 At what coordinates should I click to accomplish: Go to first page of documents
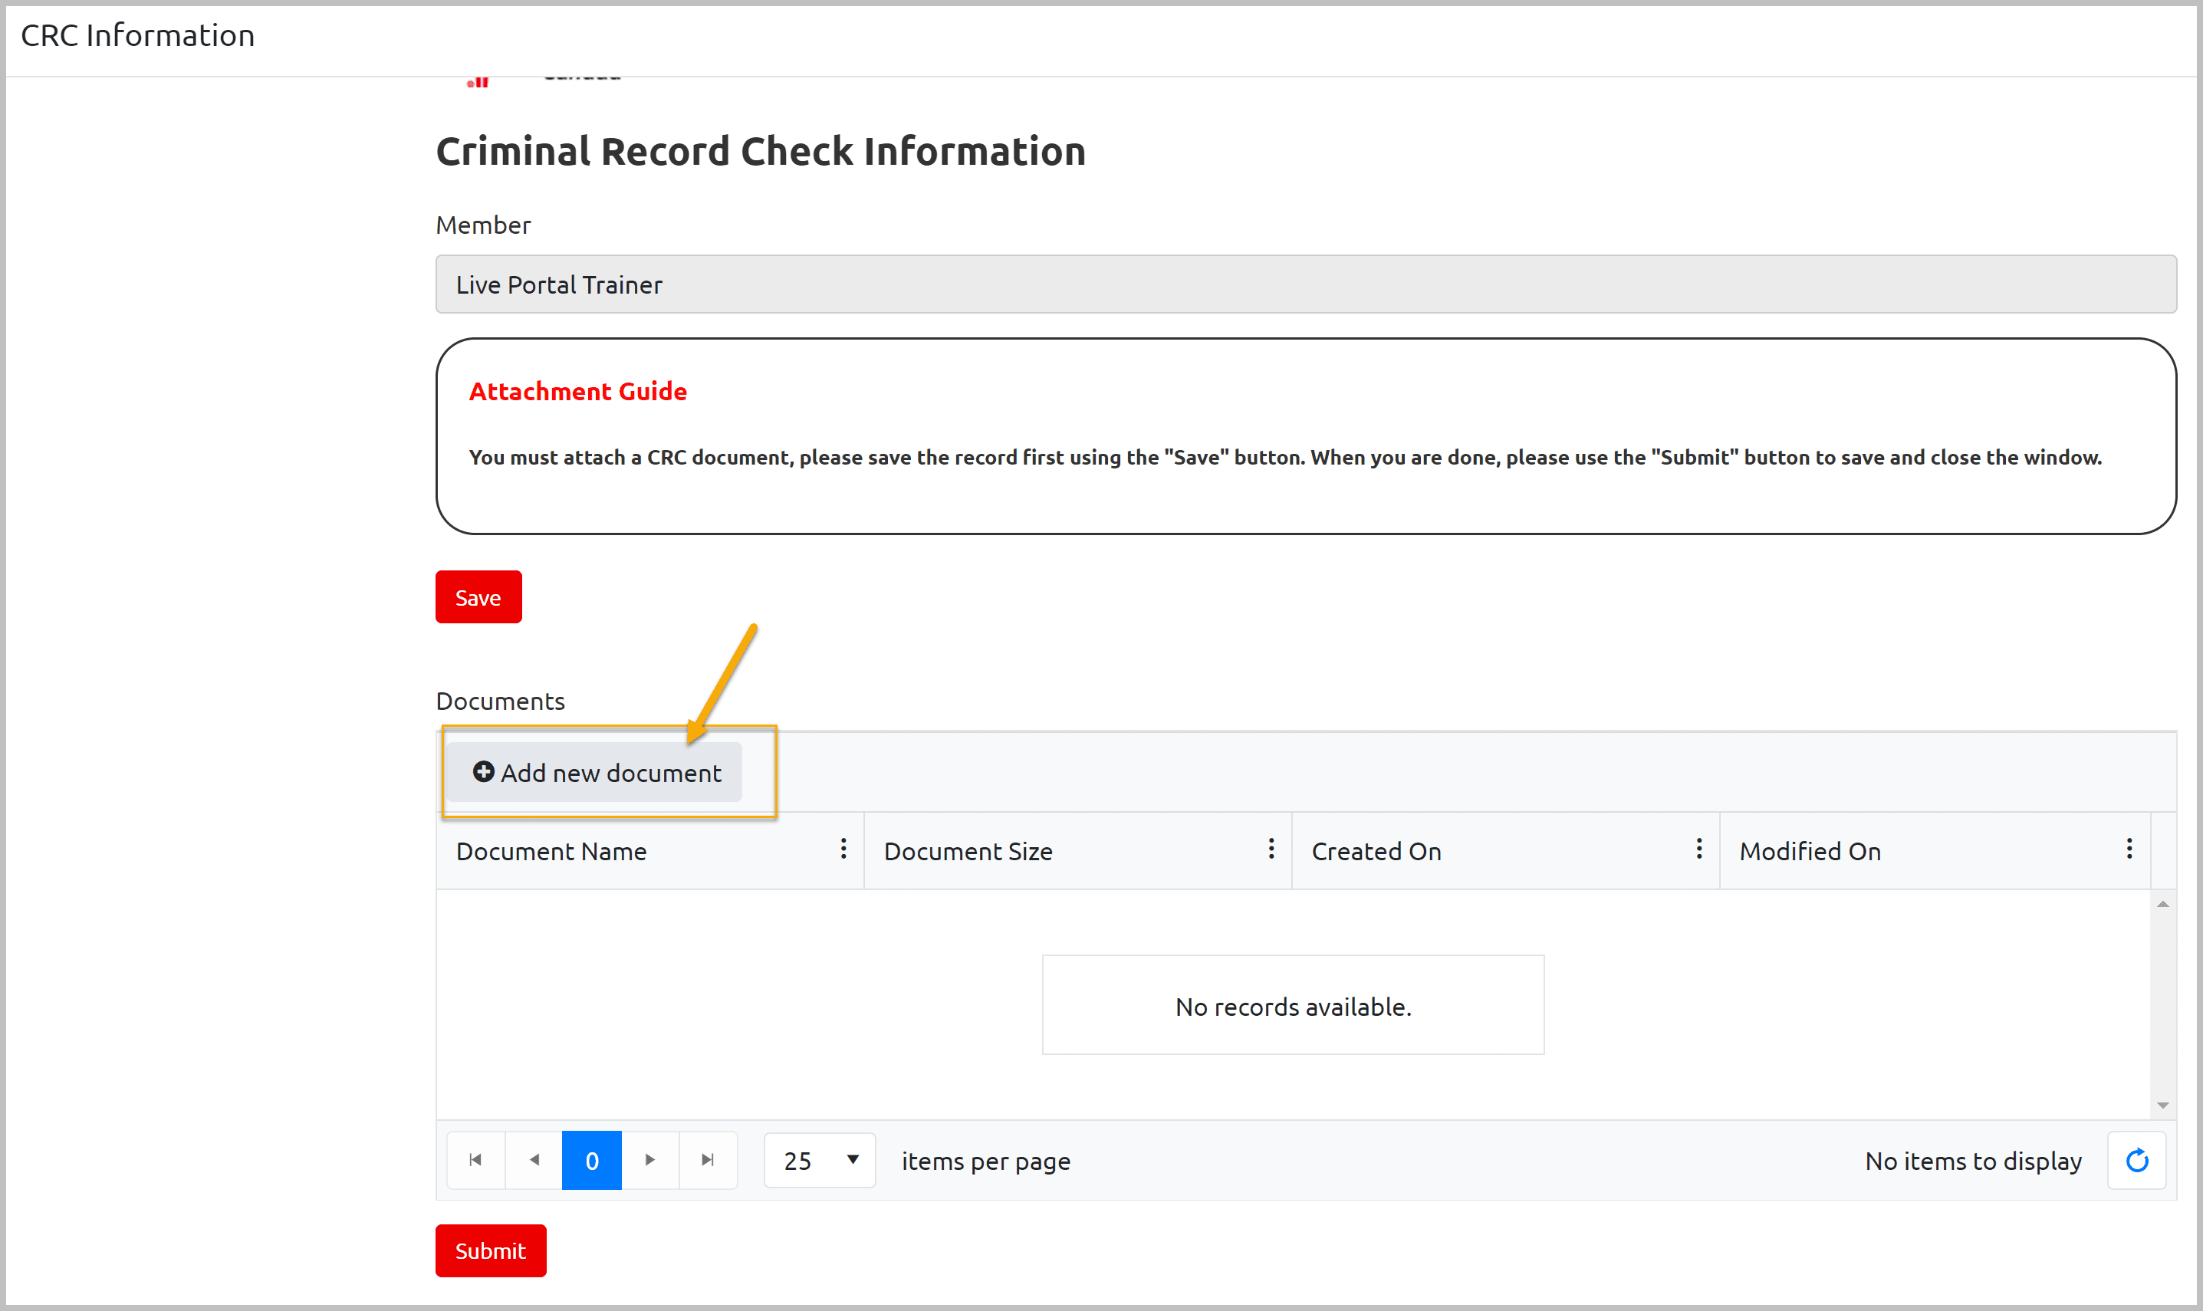tap(475, 1160)
